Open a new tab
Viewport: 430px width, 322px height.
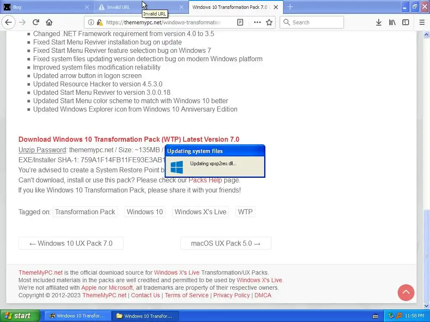290,7
